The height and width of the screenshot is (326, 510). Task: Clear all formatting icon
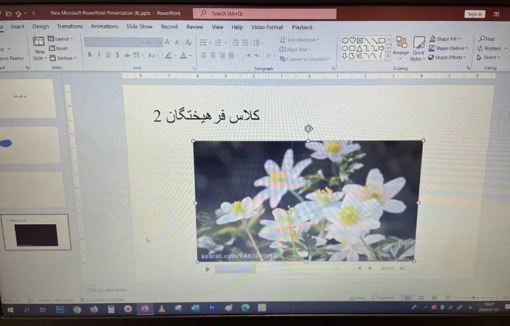tap(188, 42)
